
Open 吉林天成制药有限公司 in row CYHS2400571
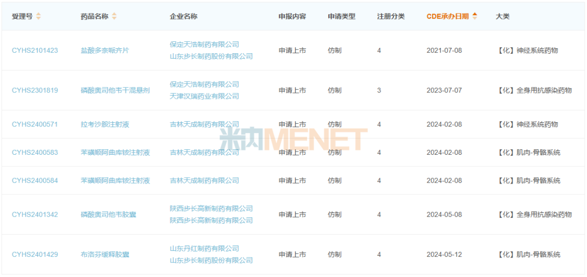(x=204, y=124)
